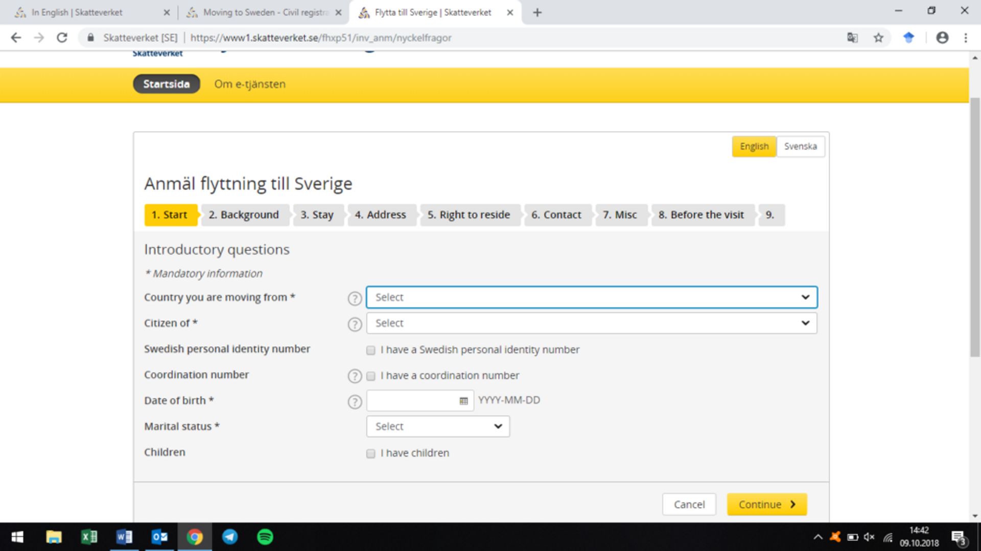The width and height of the screenshot is (981, 551).
Task: Check 'I have children' checkbox
Action: [371, 453]
